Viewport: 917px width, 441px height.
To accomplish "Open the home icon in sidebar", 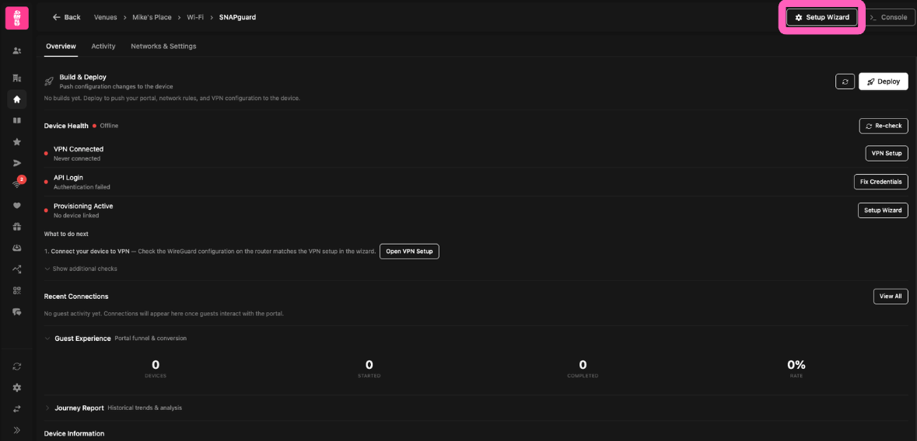I will [x=17, y=99].
